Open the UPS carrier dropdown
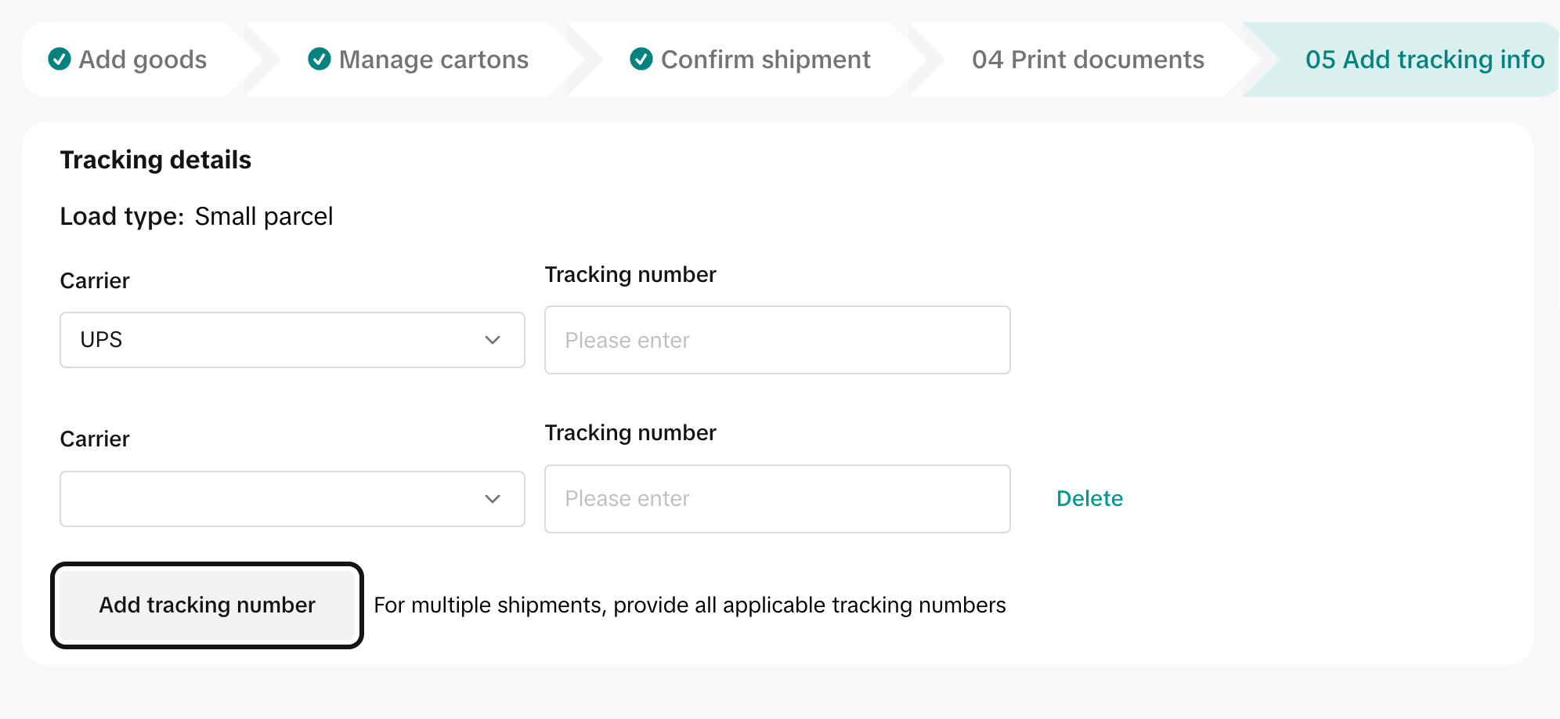The image size is (1560, 719). (292, 340)
